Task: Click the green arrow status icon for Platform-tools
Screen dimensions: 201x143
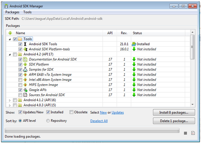Action: pos(134,49)
